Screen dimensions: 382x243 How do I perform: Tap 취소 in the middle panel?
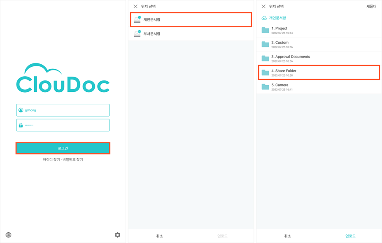[160, 236]
